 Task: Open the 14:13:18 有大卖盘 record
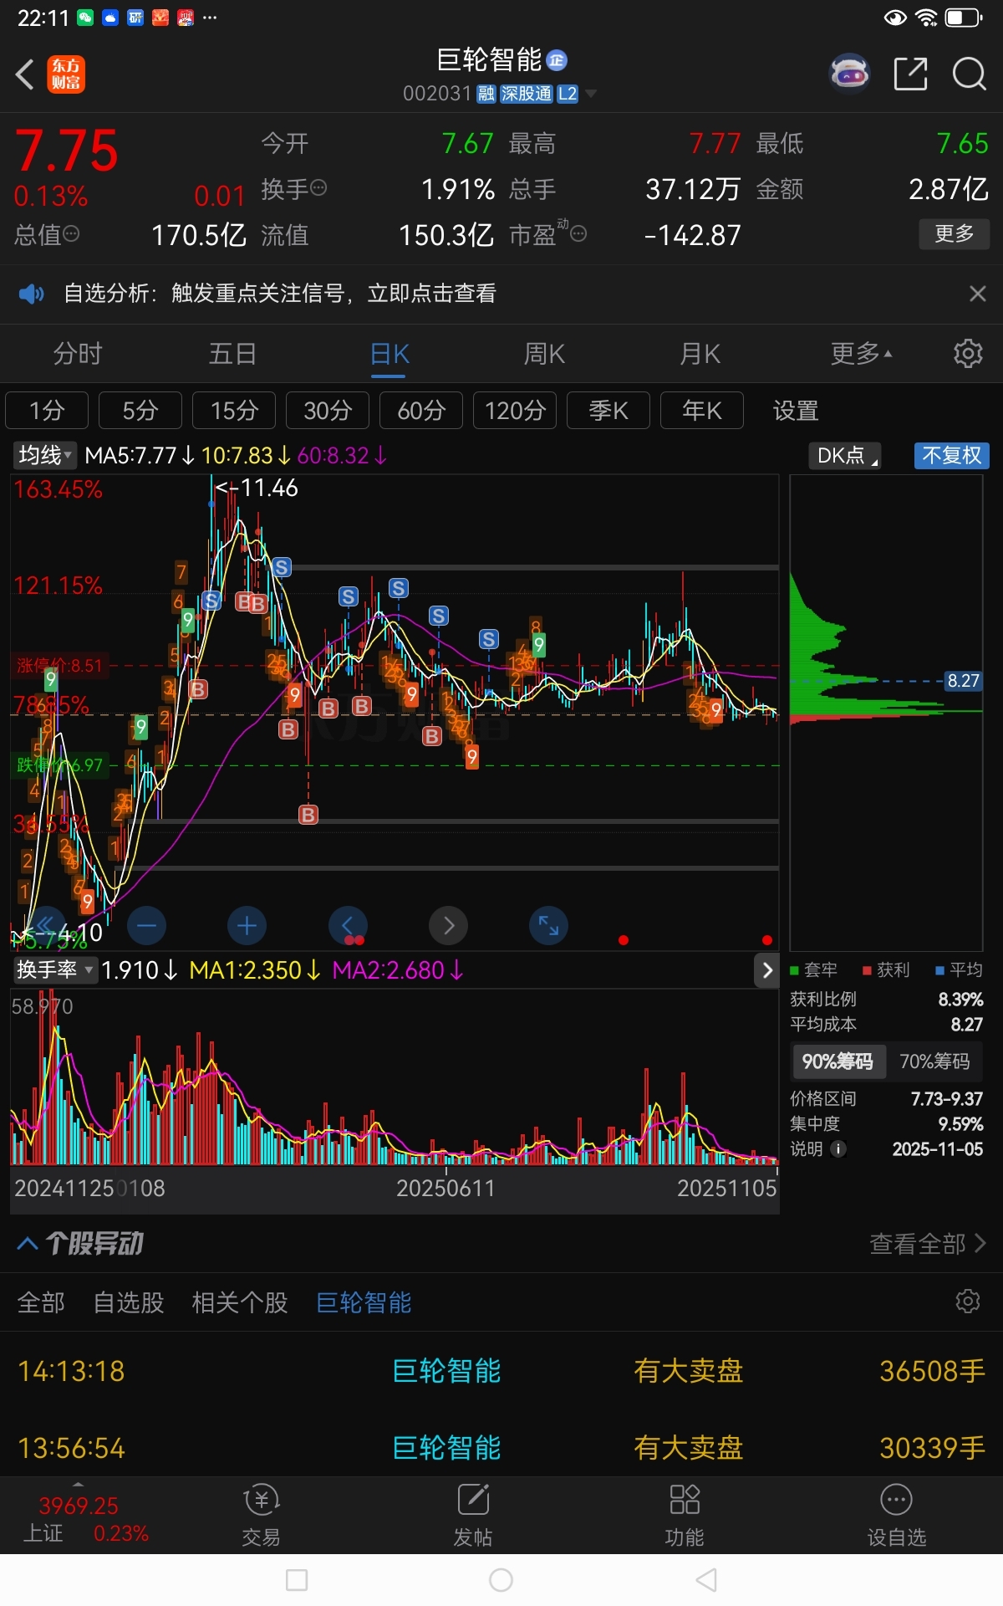(501, 1371)
